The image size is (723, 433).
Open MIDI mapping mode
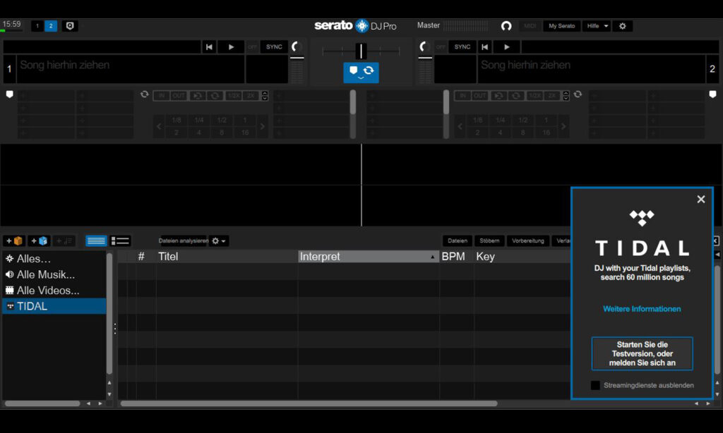point(530,26)
